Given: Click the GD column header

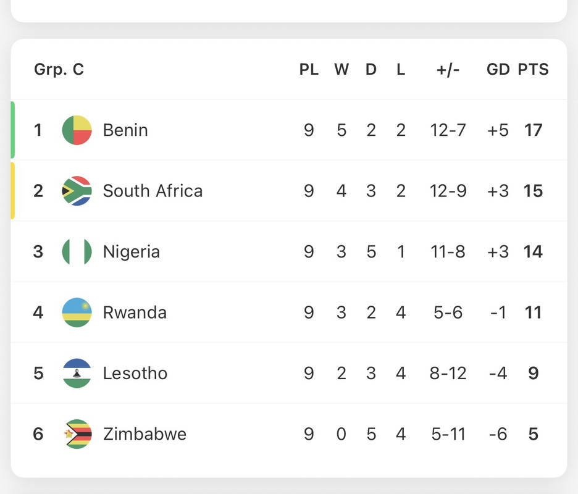Looking at the screenshot, I should point(498,69).
